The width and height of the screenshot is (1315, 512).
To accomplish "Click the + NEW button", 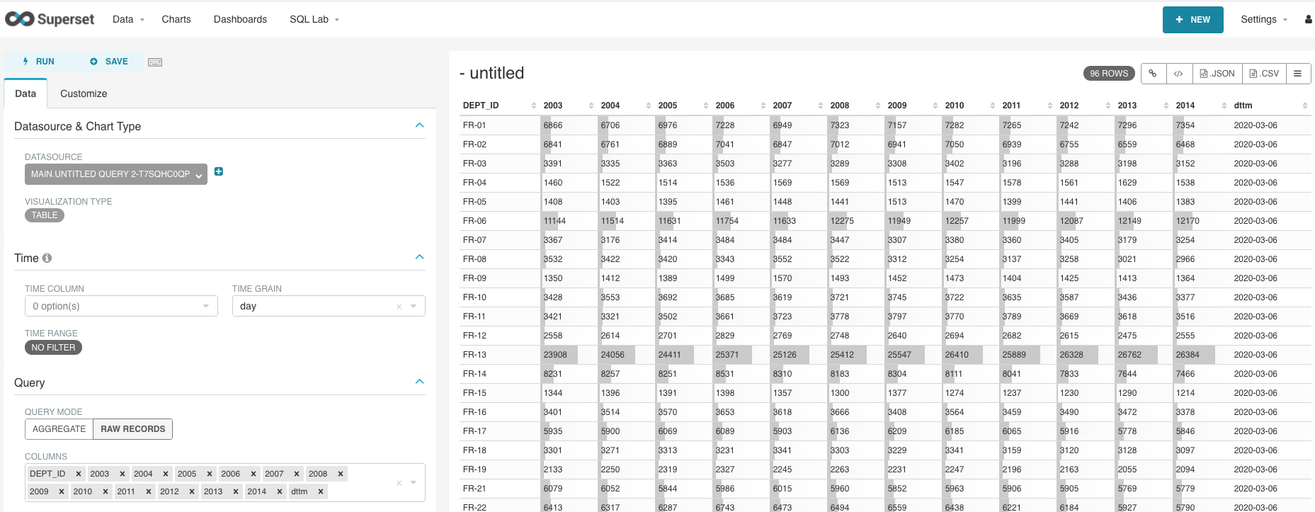I will point(1192,20).
